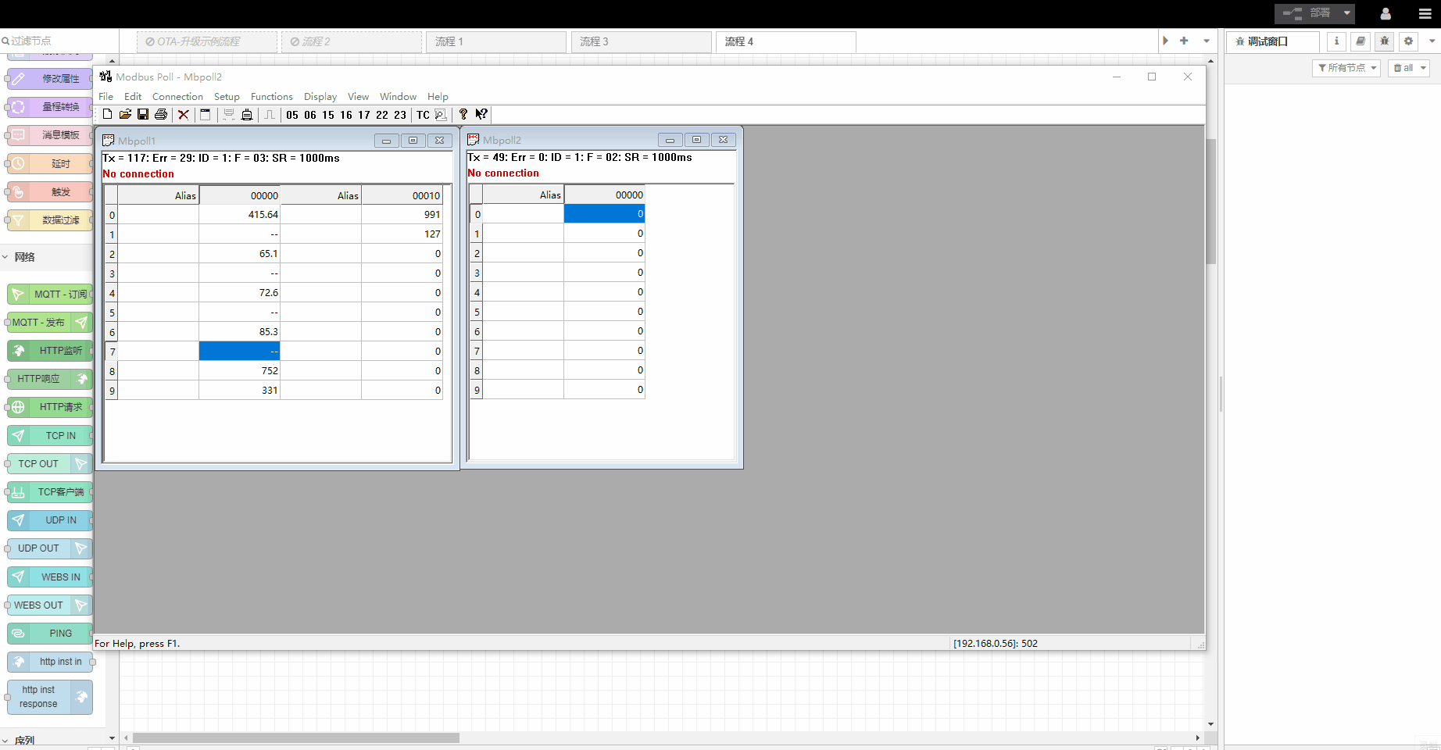The image size is (1441, 750).
Task: Open the info sidebar tab icon
Action: pos(1336,41)
